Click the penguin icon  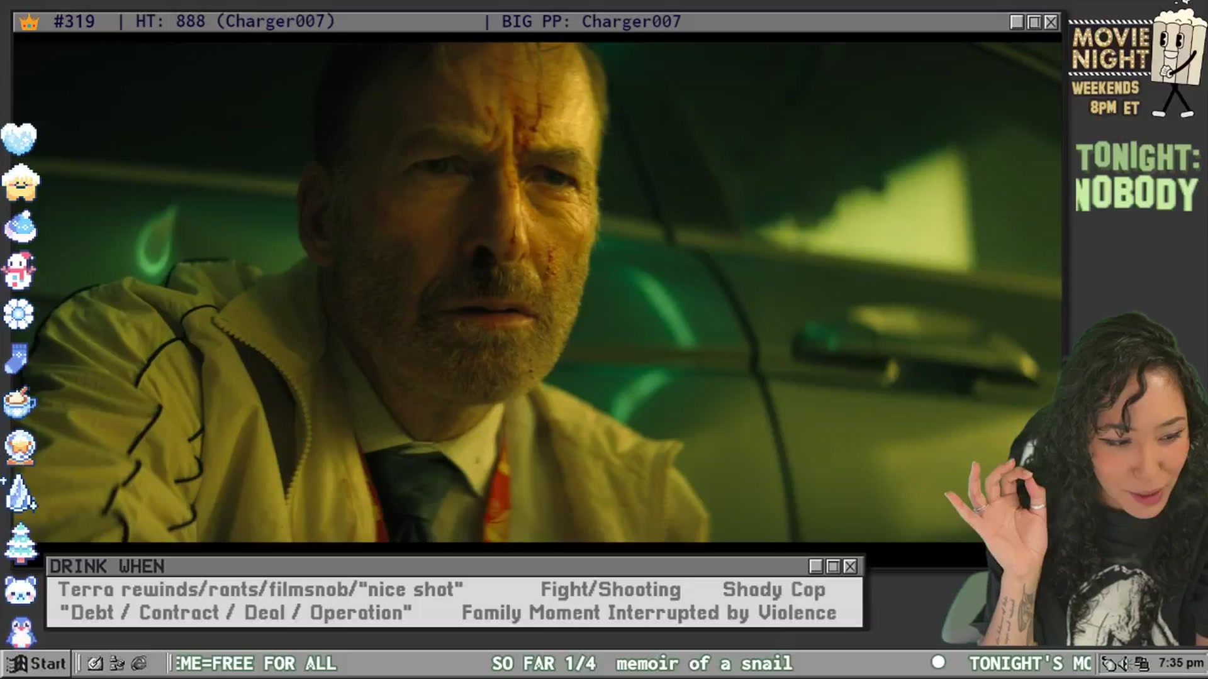(21, 631)
